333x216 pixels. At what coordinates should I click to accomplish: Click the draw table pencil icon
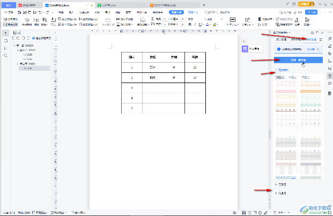pyautogui.click(x=27, y=20)
